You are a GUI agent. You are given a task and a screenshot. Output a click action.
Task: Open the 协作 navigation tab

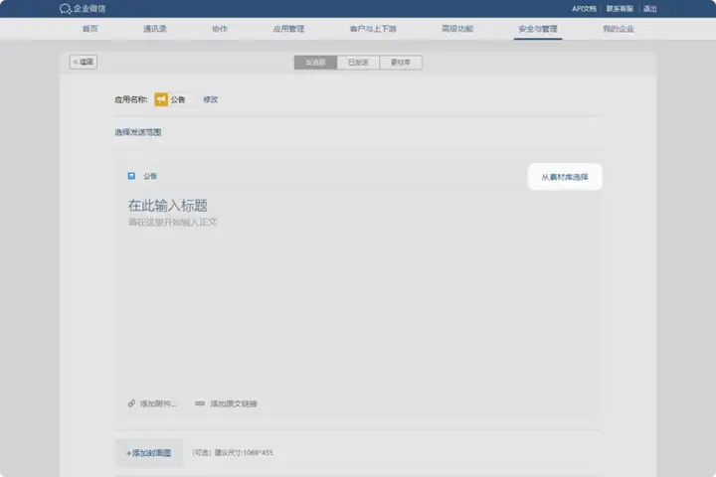[x=220, y=29]
